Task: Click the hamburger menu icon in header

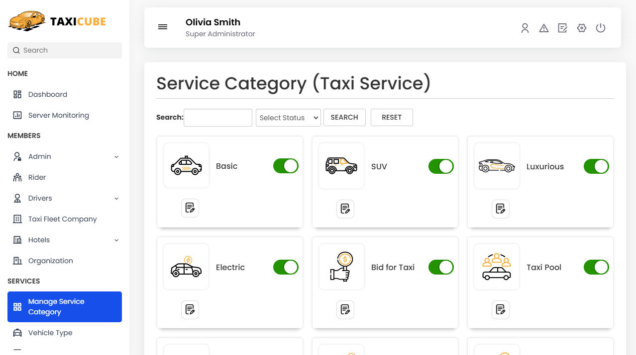Action: coord(163,27)
